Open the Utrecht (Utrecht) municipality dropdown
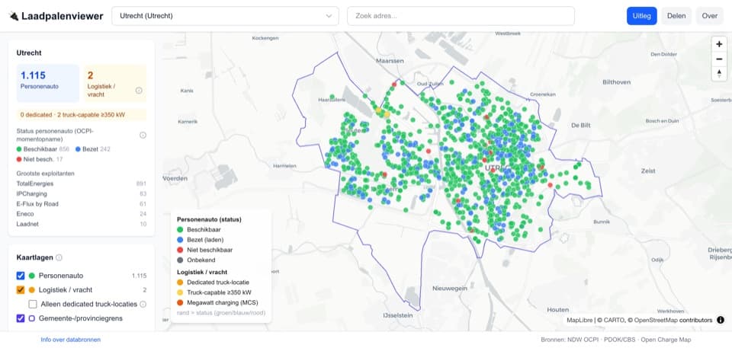Viewport: 732px width, 348px height. [225, 16]
